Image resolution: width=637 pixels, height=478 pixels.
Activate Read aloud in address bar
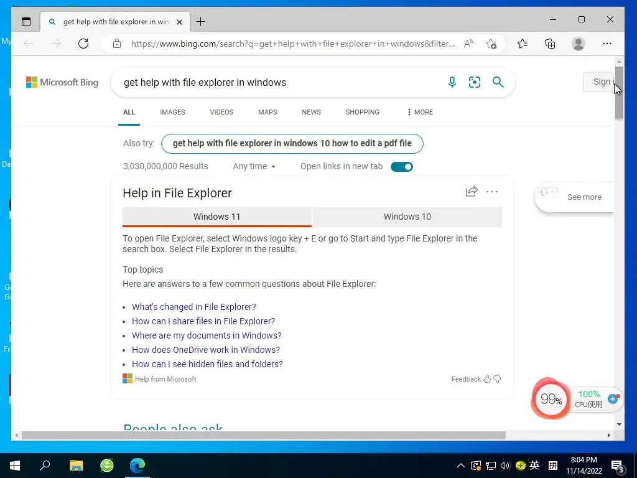(469, 44)
